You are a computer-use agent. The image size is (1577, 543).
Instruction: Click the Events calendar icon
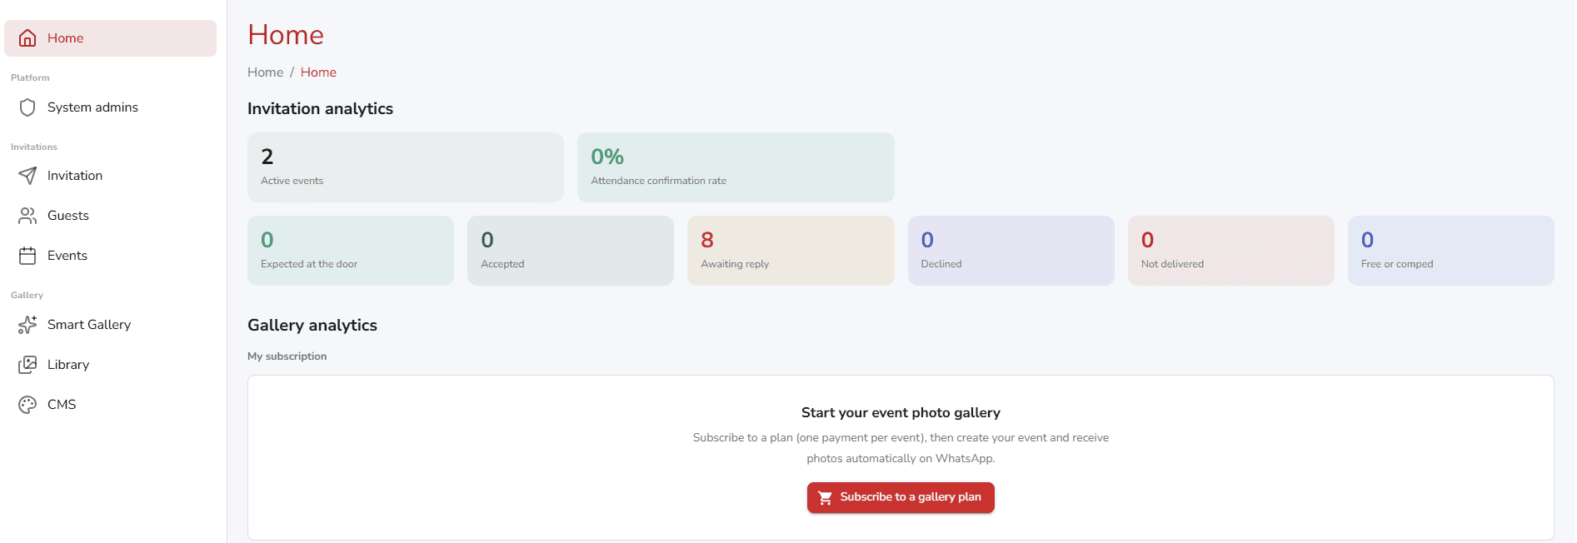[27, 256]
